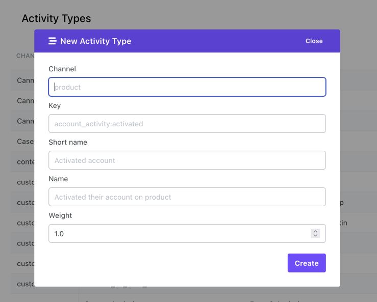Focus the Channel input with 'product' placeholder
Screen dimensions: 377x302
[x=187, y=87]
